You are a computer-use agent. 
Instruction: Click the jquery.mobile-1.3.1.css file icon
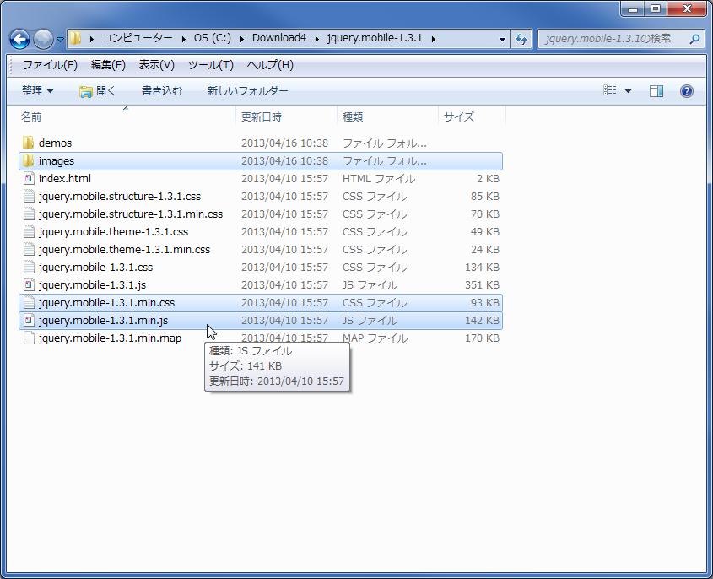[29, 267]
